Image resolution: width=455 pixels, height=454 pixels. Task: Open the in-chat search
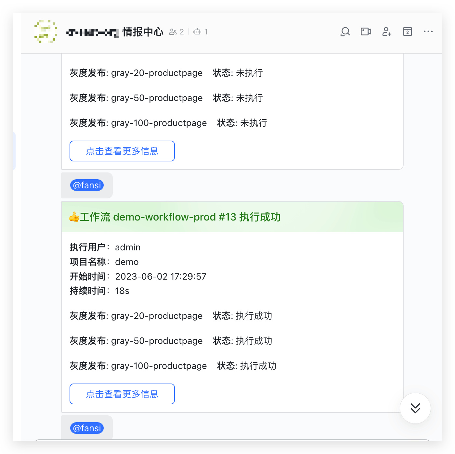coord(345,32)
